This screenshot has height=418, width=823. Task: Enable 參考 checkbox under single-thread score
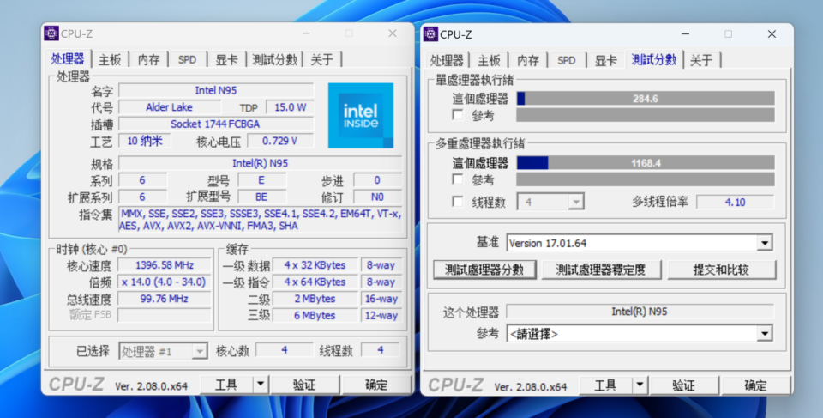point(458,115)
